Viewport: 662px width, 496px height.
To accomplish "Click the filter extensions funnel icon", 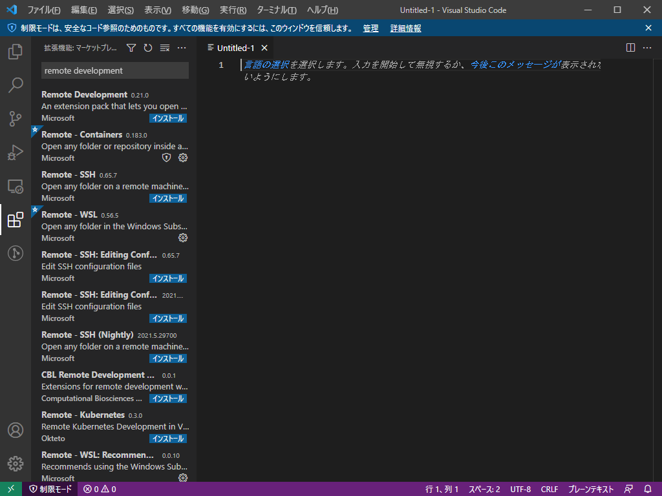I will pyautogui.click(x=131, y=48).
